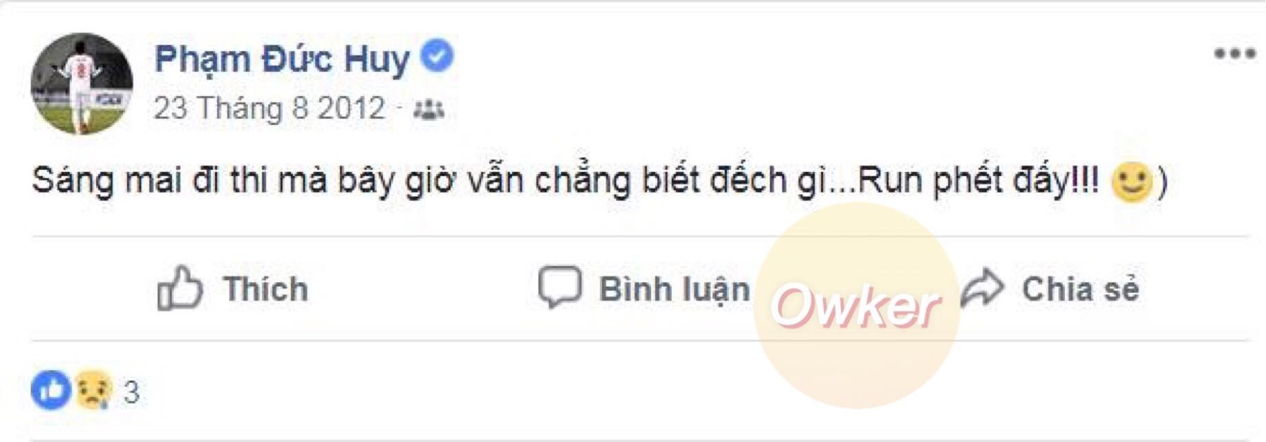The height and width of the screenshot is (442, 1266).
Task: Click the friends audience icon beside date
Action: (428, 109)
